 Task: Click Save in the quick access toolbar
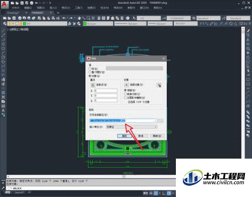(x=22, y=3)
